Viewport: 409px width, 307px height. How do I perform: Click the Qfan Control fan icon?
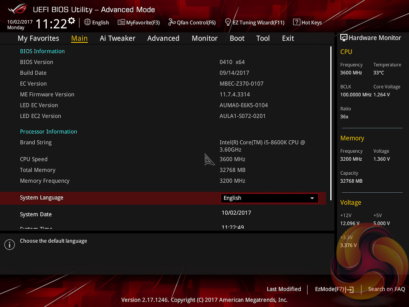coord(172,22)
